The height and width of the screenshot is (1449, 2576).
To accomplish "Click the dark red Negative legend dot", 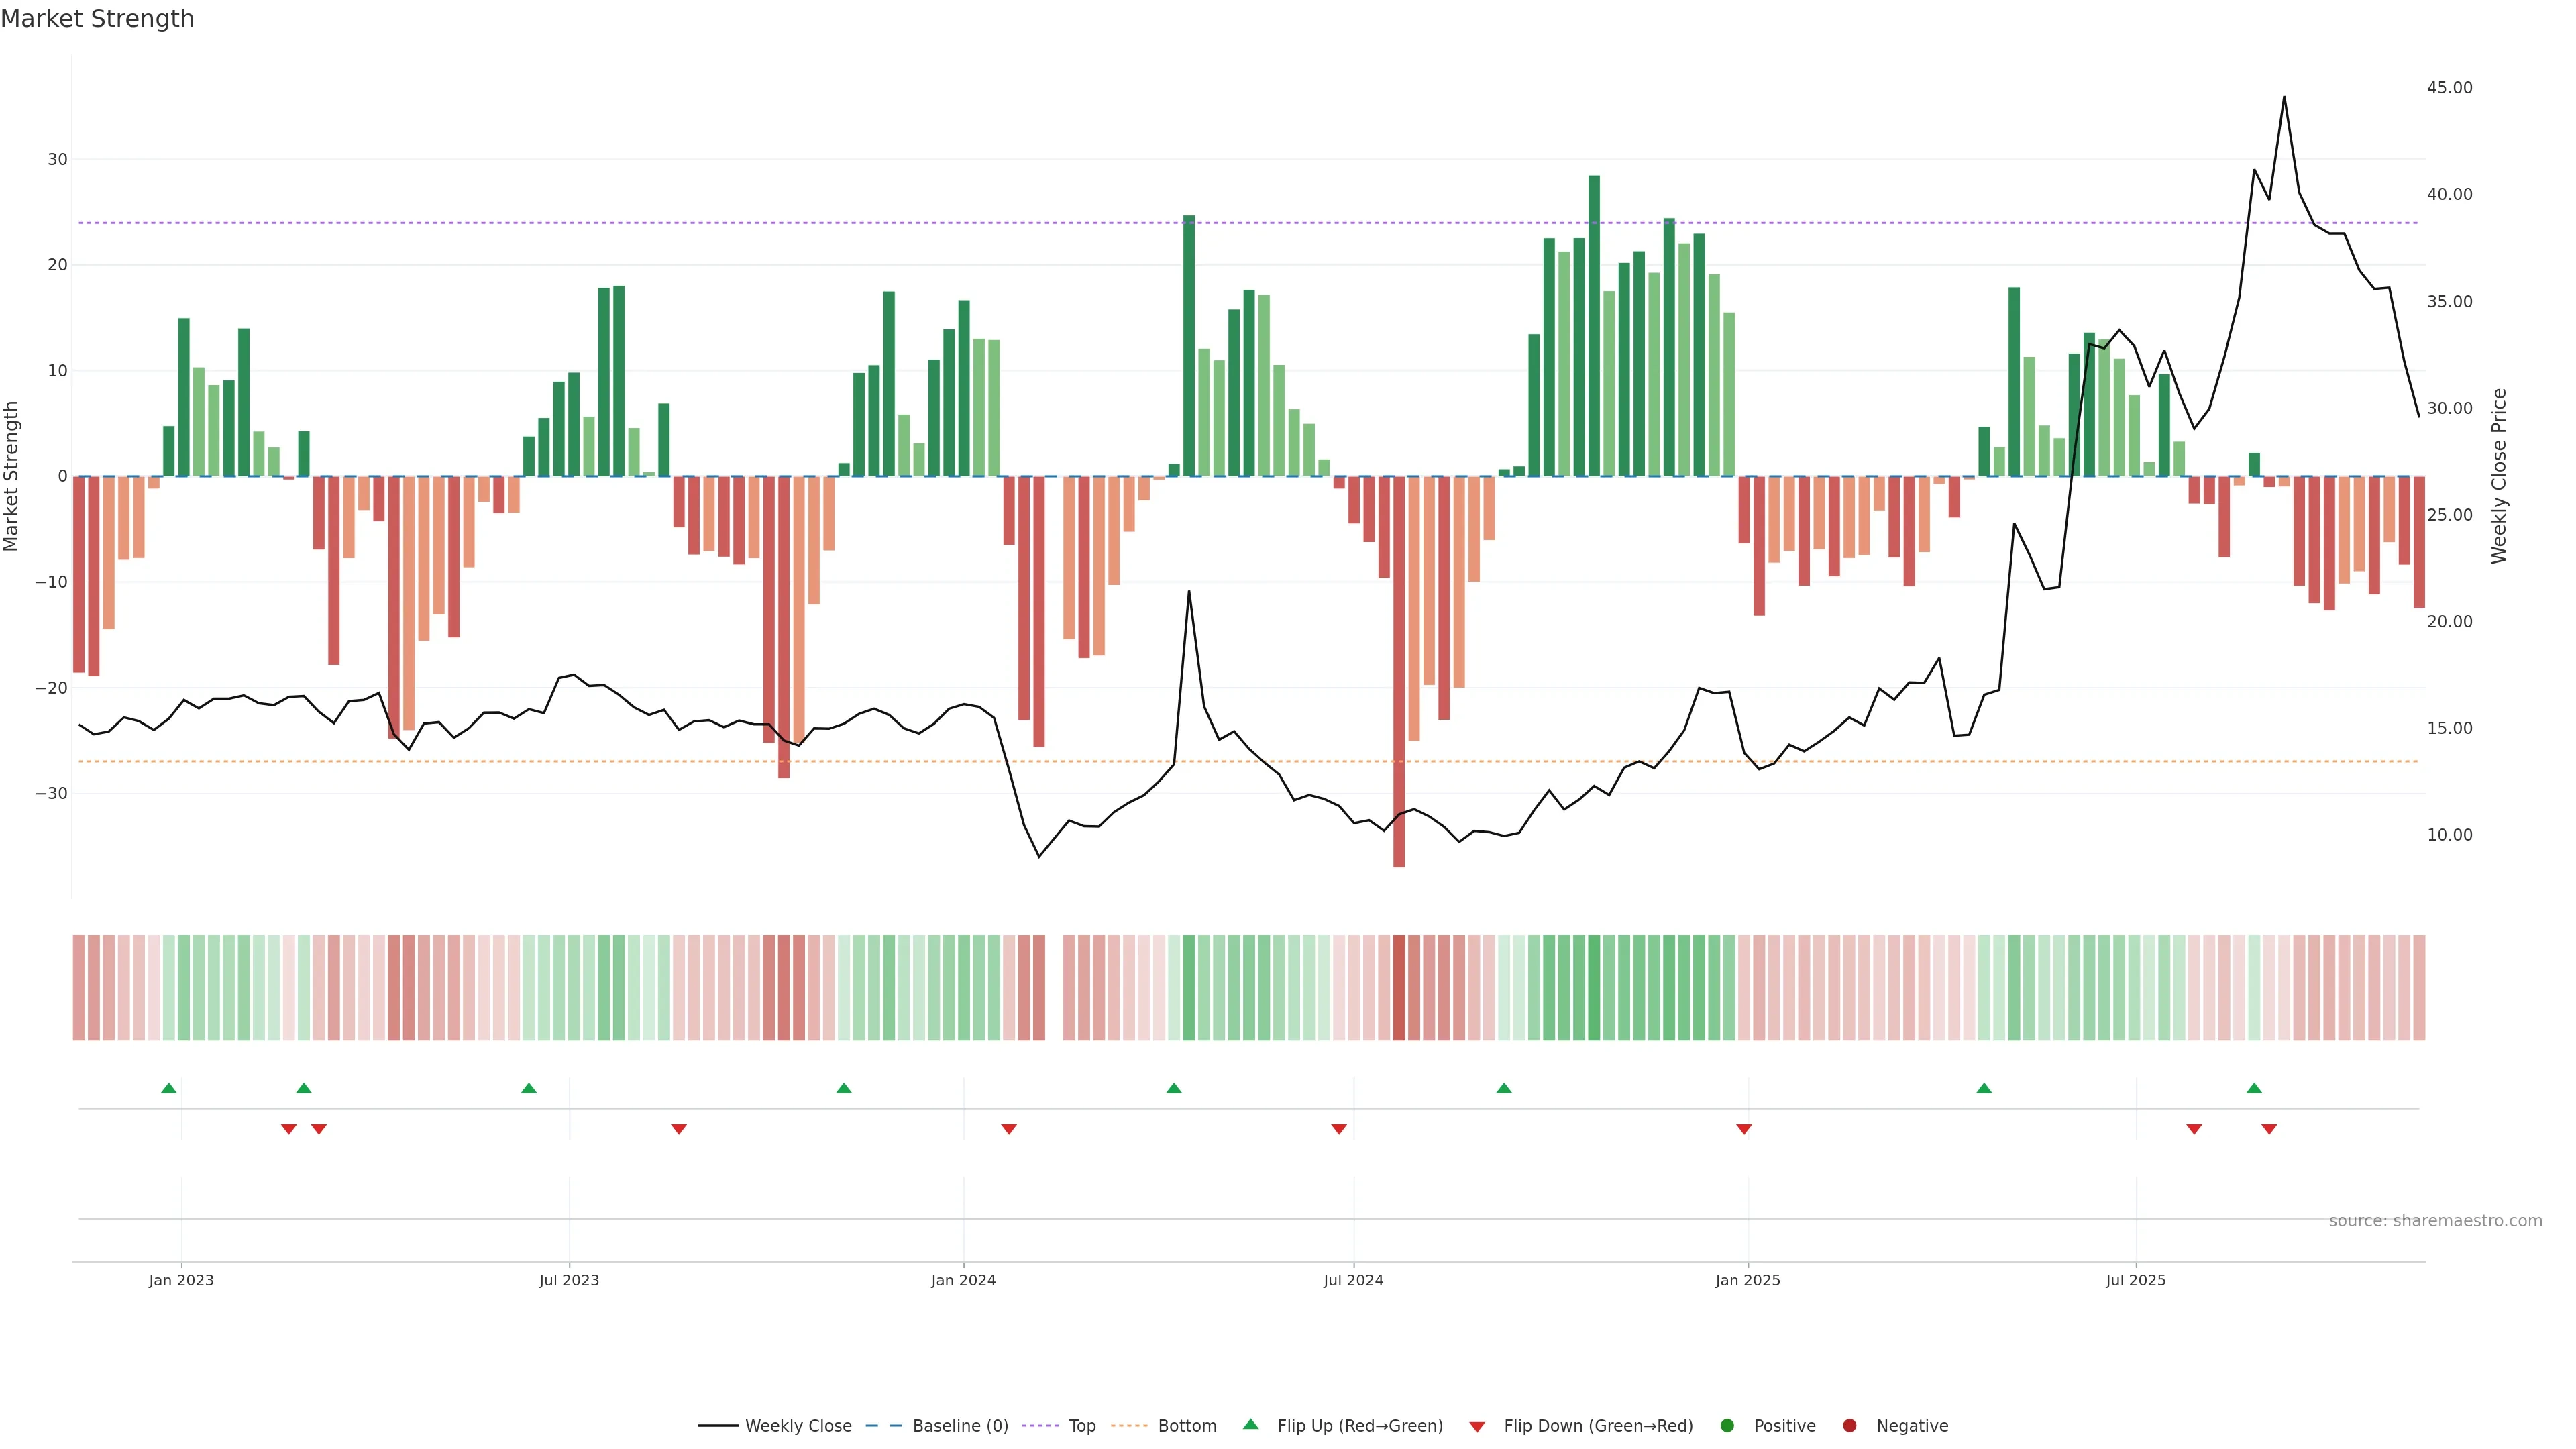I will 1849,1426.
